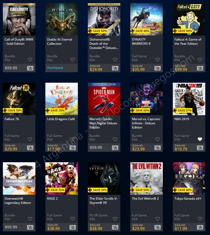Add RAGE 2 to cart
Viewport: 210px width, 235px height.
(73, 227)
